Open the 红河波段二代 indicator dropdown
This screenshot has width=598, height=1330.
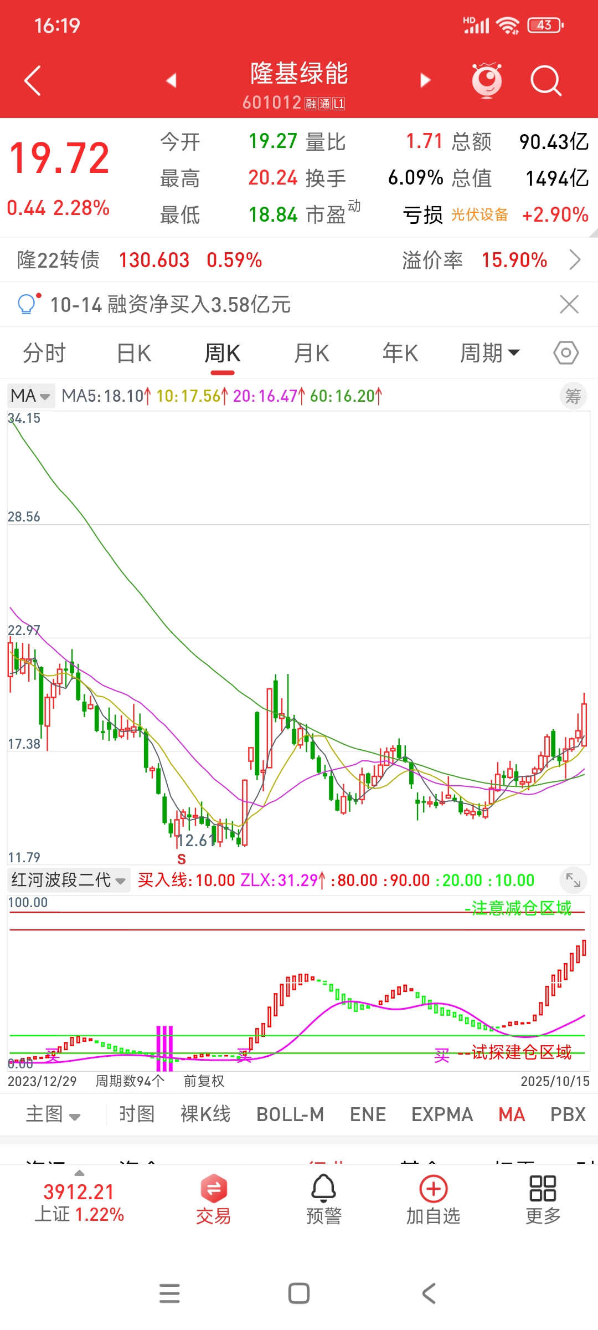(69, 879)
